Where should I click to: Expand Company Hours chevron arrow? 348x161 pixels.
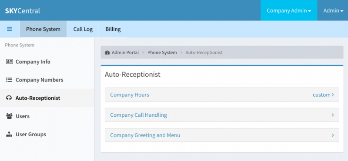(333, 95)
